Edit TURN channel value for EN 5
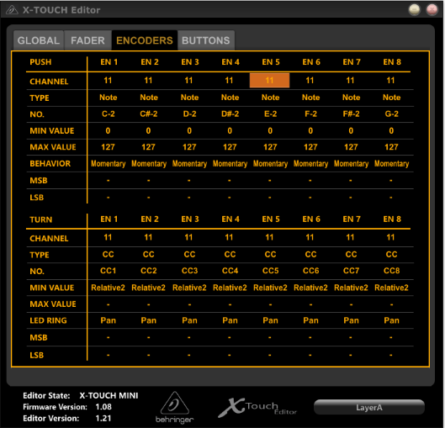The height and width of the screenshot is (428, 445). click(x=270, y=237)
